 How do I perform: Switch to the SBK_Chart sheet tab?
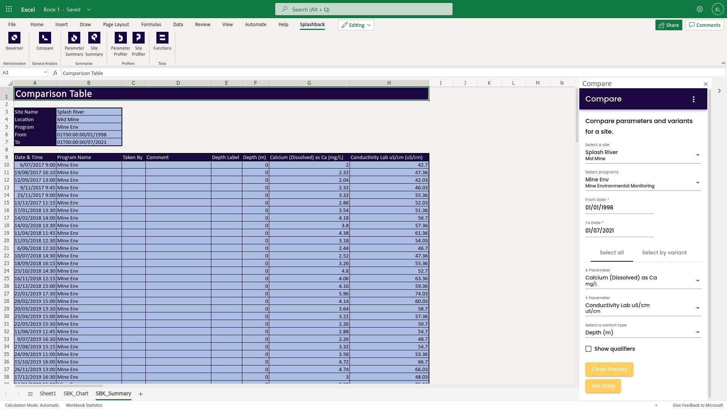[x=76, y=394]
